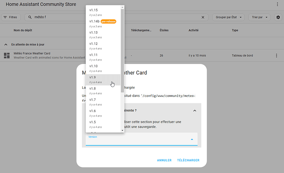This screenshot has height=173, width=284.
Task: Sort by Téléchargements column header
Action: pos(141,30)
